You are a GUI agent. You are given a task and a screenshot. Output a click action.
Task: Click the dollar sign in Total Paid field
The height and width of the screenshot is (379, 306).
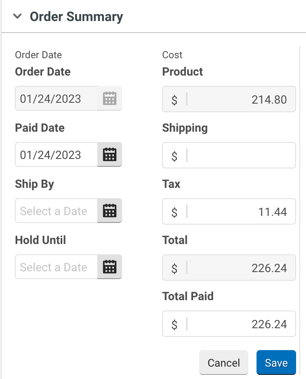[174, 325]
